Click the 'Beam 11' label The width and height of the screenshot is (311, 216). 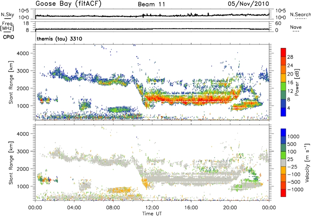pos(152,4)
